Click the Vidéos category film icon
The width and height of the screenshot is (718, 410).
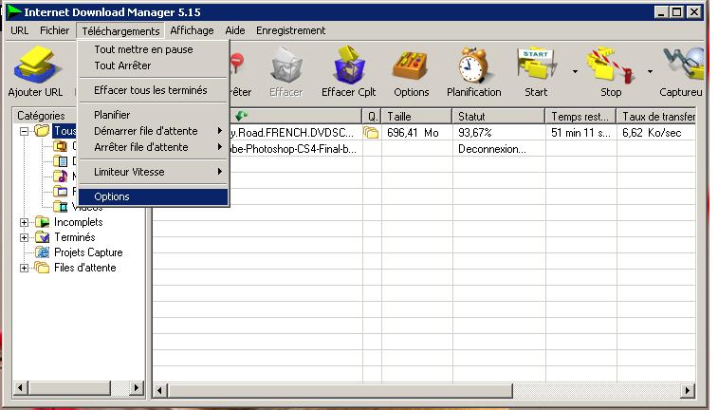tap(61, 207)
